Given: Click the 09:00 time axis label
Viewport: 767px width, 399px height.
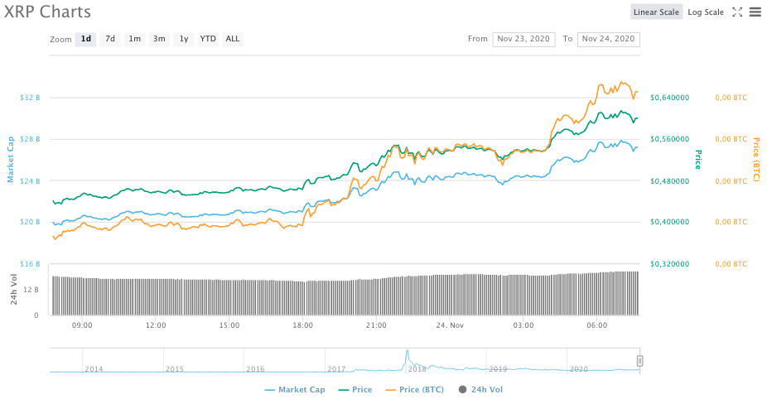Looking at the screenshot, I should click(82, 325).
